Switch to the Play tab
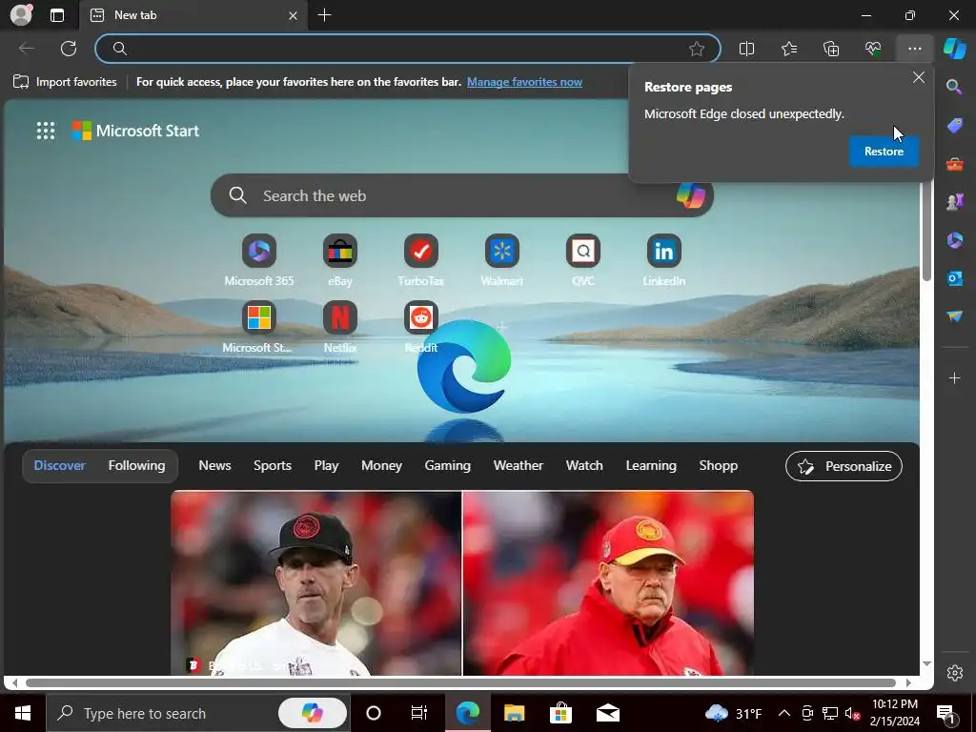976x732 pixels. point(326,465)
